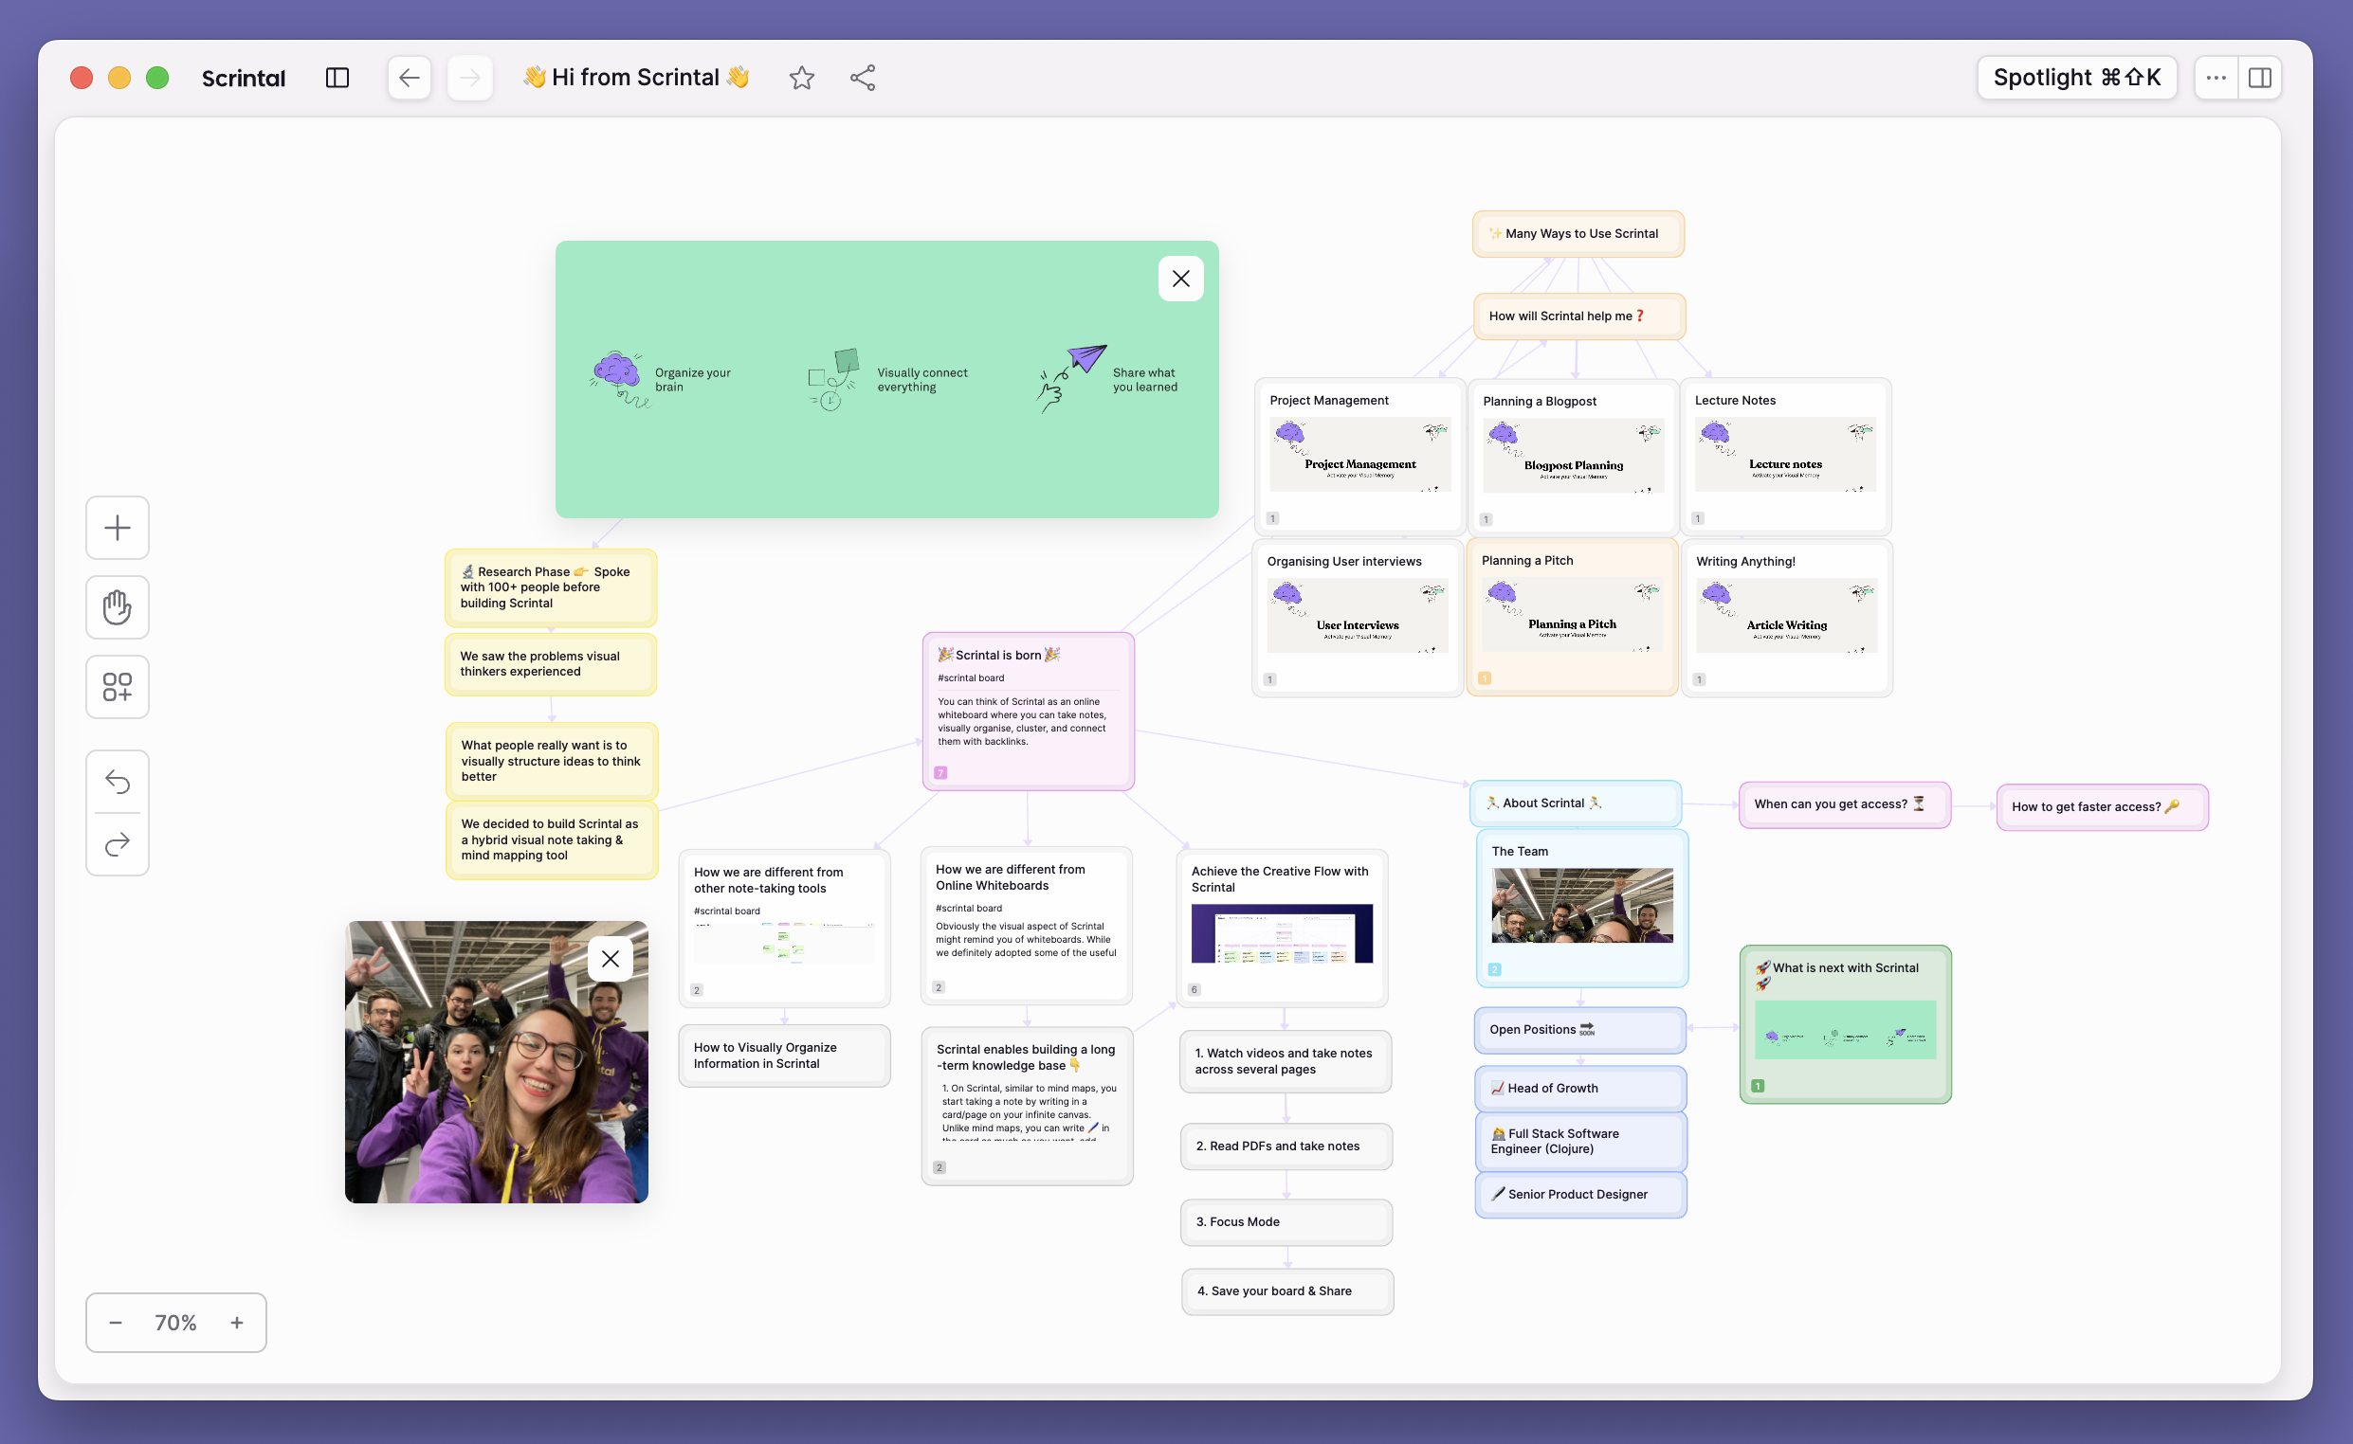
Task: Open the templates tool below the hand tool
Action: tap(117, 687)
